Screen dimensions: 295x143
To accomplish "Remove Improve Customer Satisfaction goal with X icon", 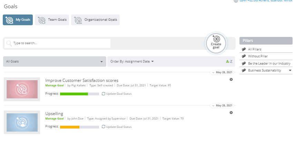I will click(x=231, y=79).
